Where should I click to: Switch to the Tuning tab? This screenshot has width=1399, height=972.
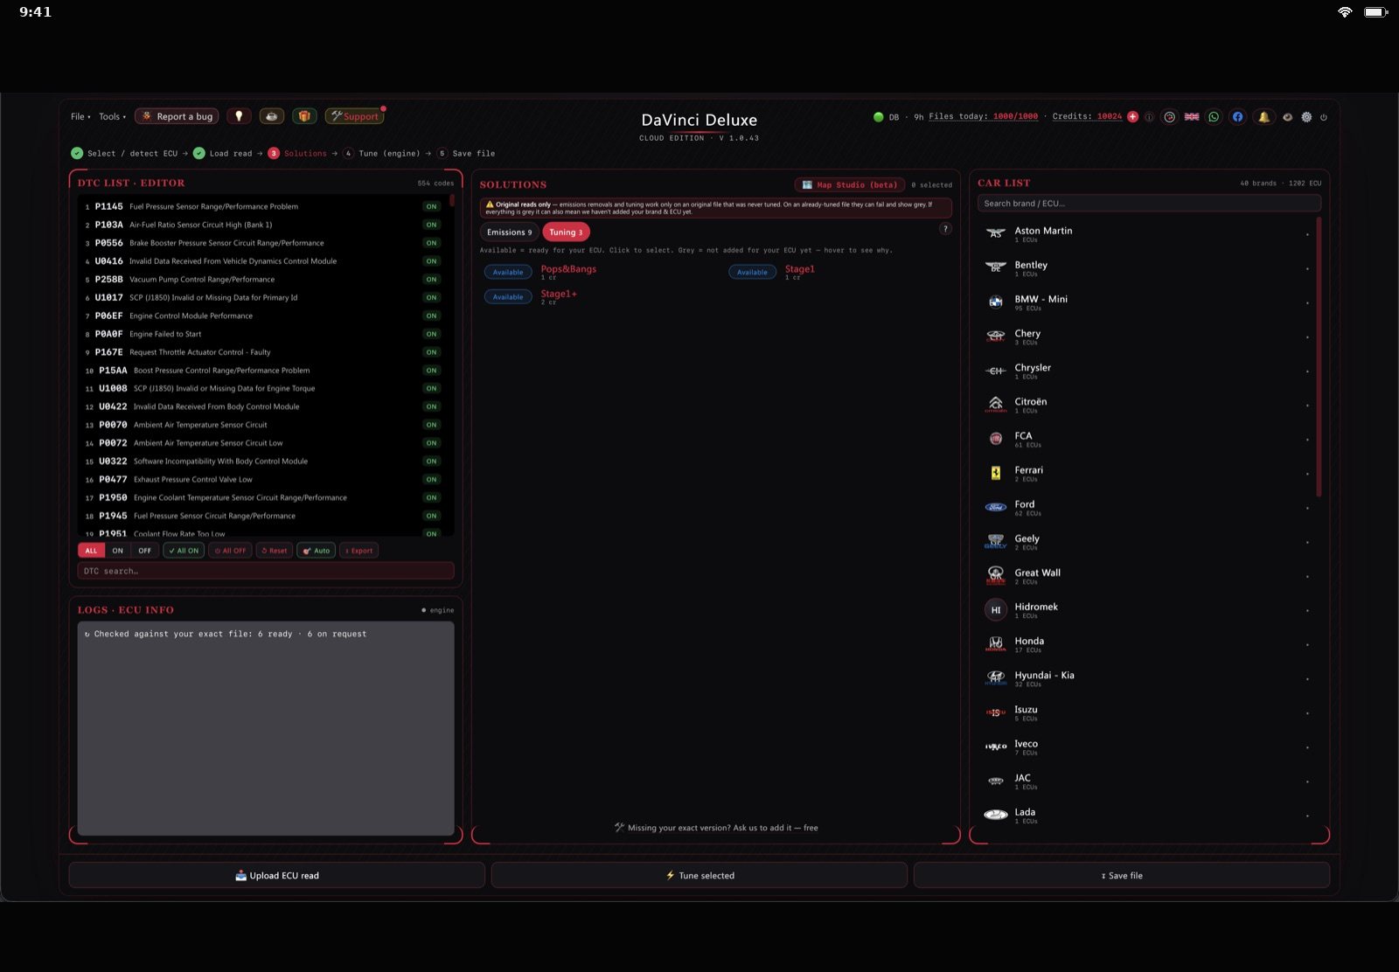click(x=566, y=232)
